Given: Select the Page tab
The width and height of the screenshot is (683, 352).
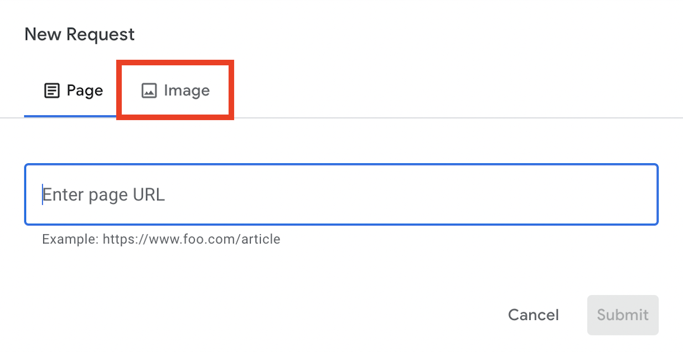Looking at the screenshot, I should point(73,90).
